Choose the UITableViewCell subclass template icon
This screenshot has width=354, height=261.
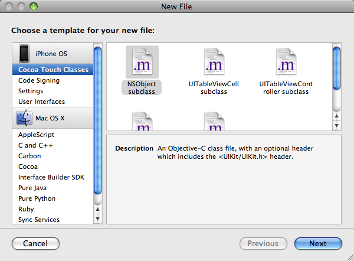pyautogui.click(x=213, y=61)
